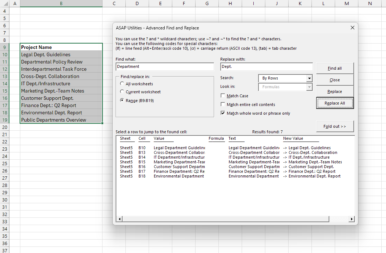The width and height of the screenshot is (386, 253).
Task: Sort results by Sheet column header
Action: pos(125,138)
